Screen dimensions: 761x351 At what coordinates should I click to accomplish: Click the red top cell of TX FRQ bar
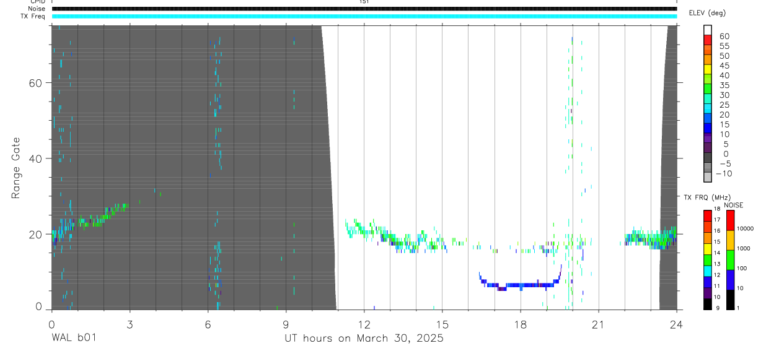pos(707,215)
